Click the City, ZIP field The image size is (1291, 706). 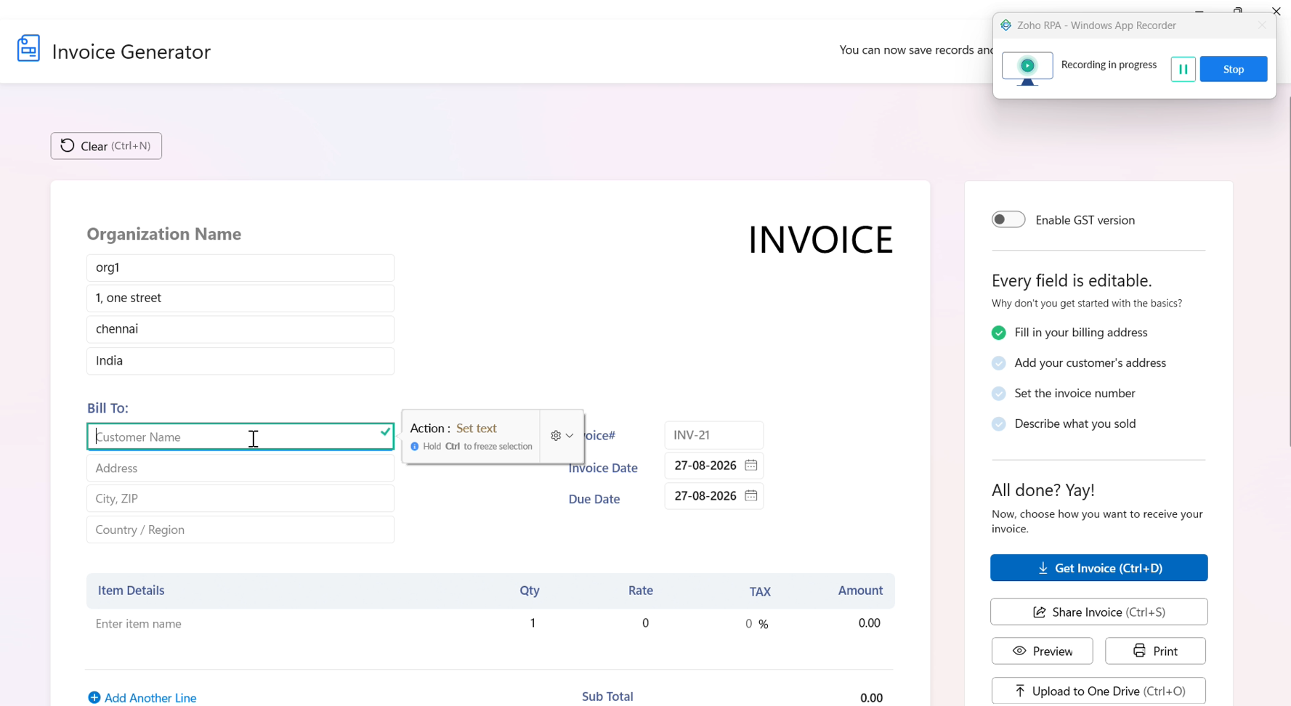240,499
